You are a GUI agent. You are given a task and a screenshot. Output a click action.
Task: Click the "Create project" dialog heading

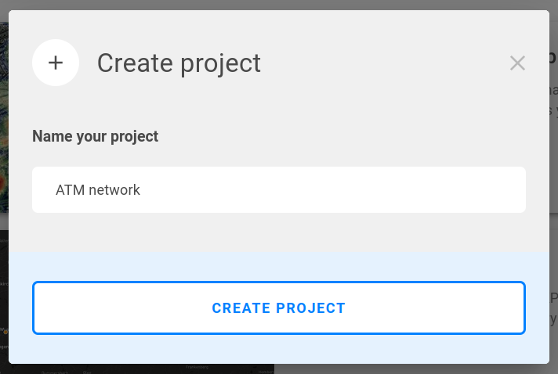click(179, 63)
